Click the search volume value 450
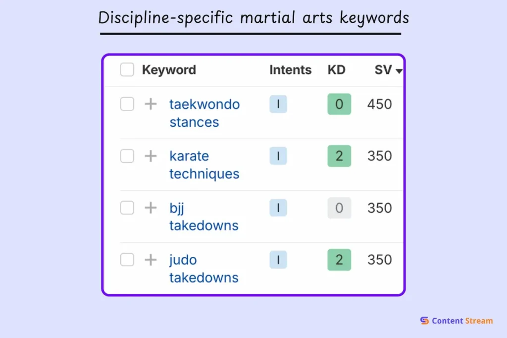507x338 pixels. pyautogui.click(x=379, y=104)
